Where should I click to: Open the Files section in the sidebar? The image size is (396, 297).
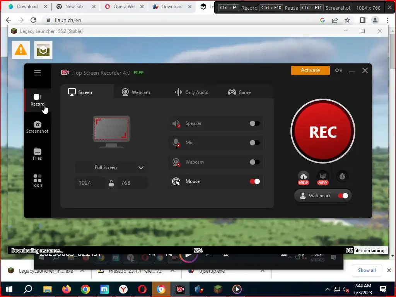(37, 154)
